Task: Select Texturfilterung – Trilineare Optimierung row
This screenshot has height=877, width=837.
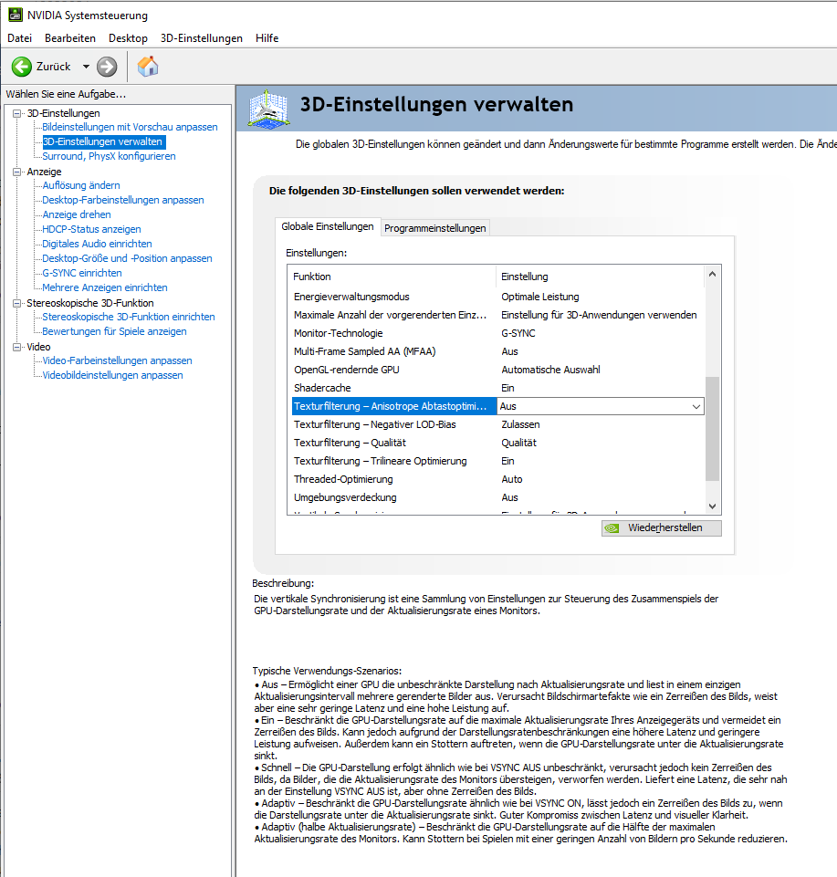Action: point(497,462)
